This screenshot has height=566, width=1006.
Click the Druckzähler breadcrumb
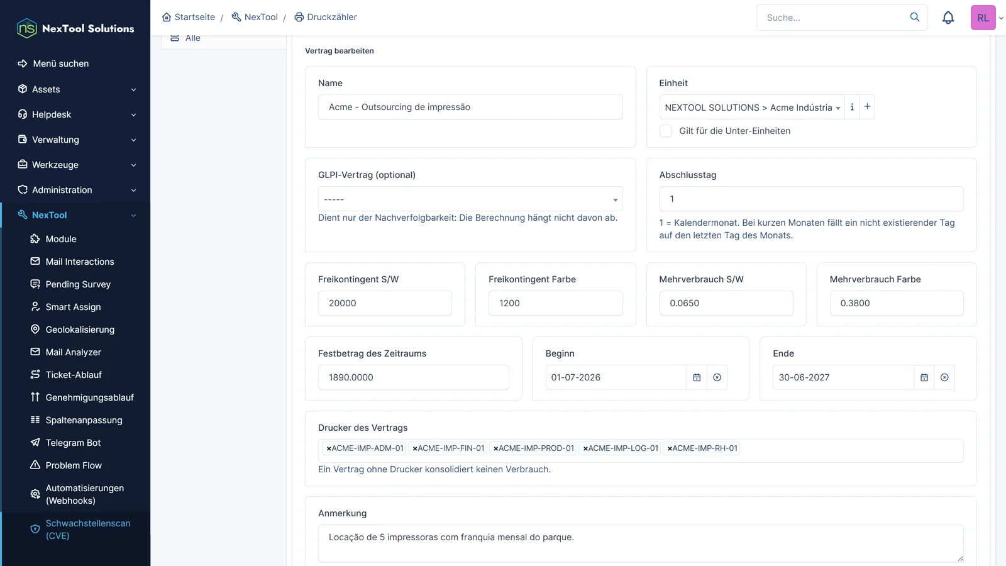pos(326,17)
